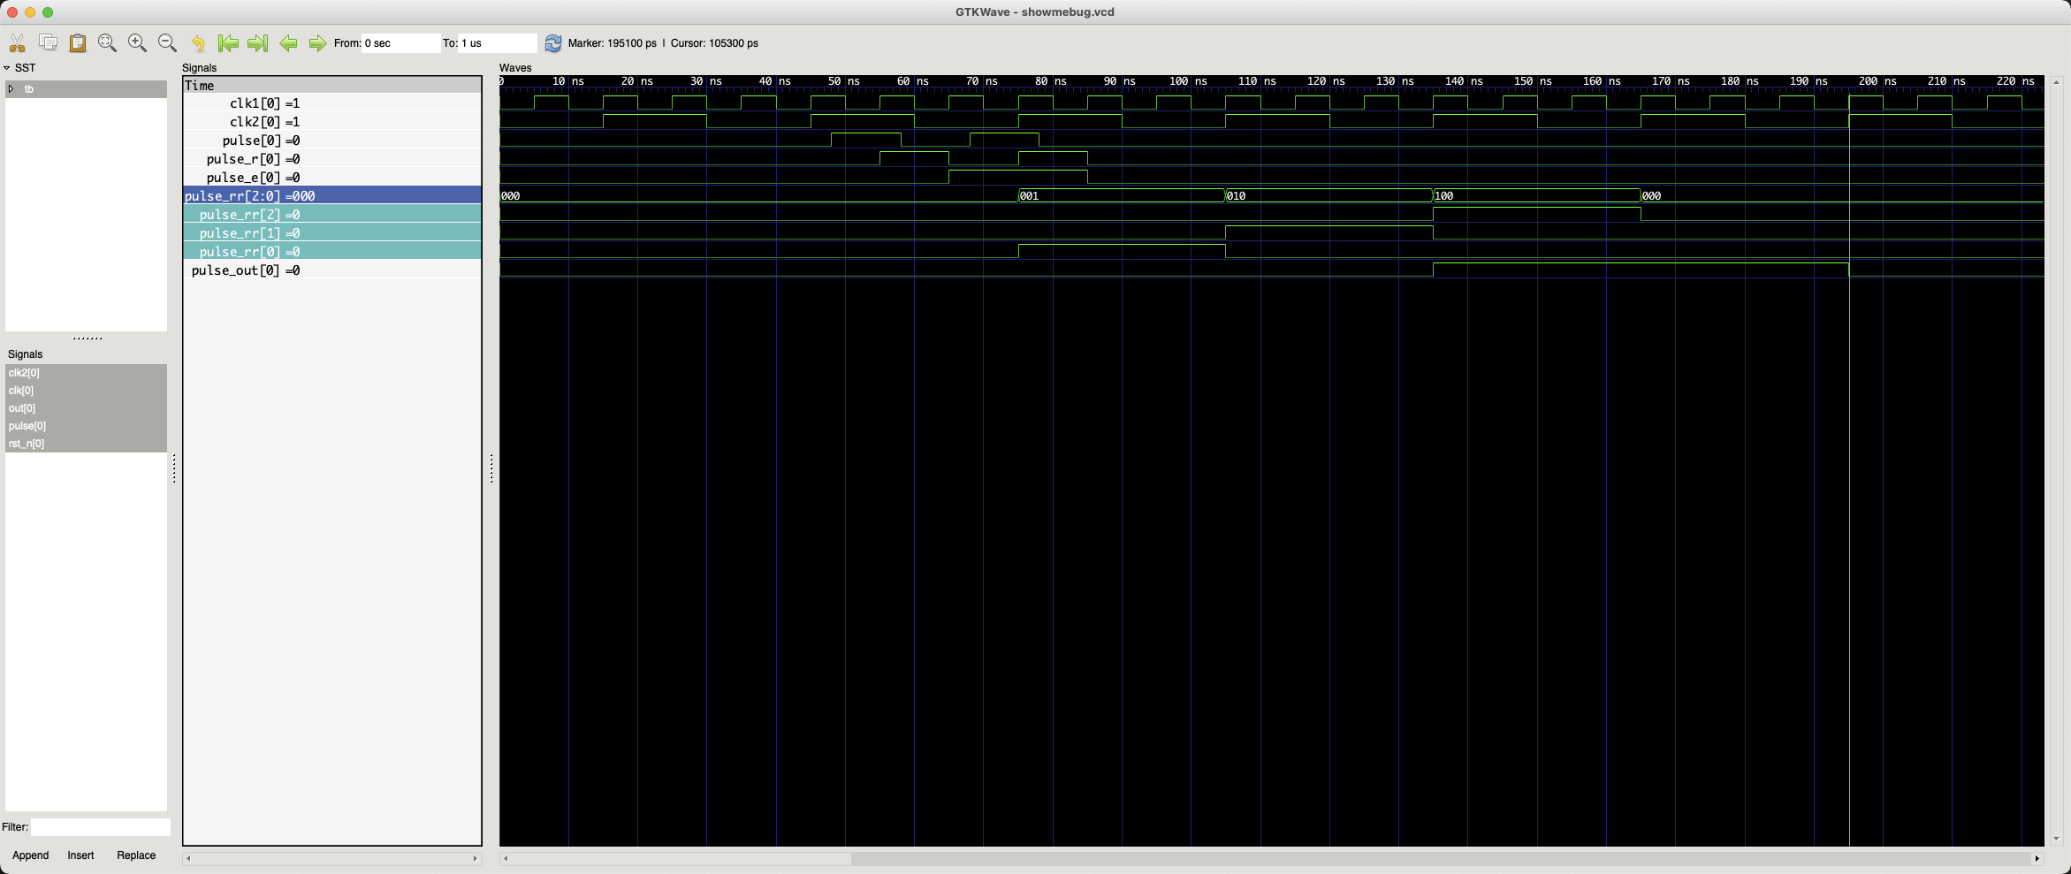This screenshot has height=874, width=2071.
Task: Click the waves scrollbar right arrow
Action: tap(2037, 858)
